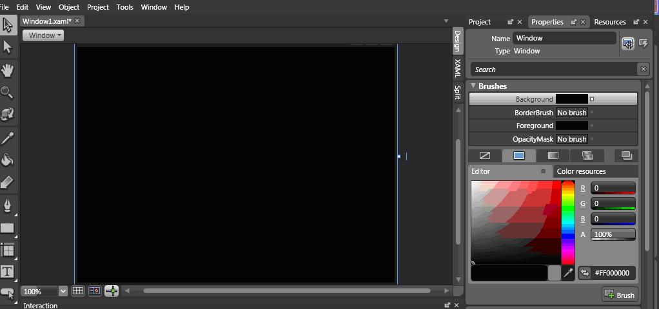
Task: Click the property Search box
Action: point(554,70)
